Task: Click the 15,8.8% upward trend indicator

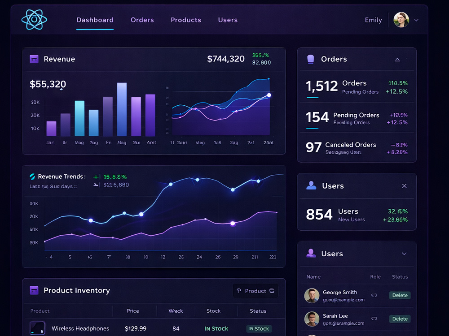Action: tap(115, 177)
